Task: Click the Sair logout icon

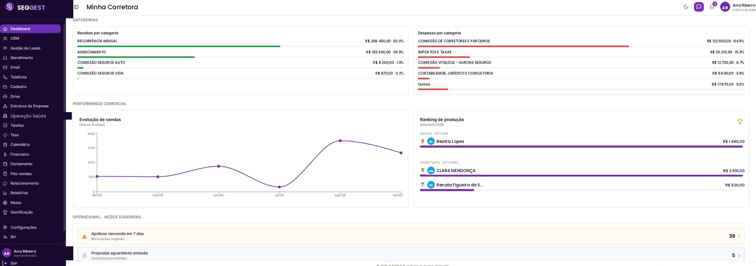Action: pos(5,263)
